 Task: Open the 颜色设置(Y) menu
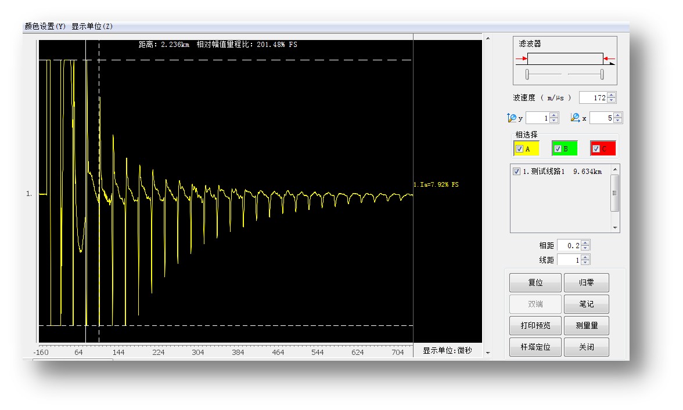45,27
